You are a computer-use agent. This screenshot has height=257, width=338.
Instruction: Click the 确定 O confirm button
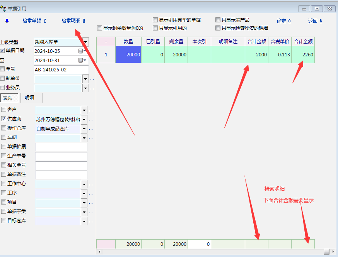(x=283, y=21)
